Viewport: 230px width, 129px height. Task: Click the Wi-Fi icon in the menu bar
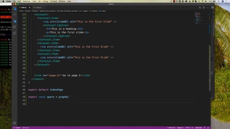(202, 1)
